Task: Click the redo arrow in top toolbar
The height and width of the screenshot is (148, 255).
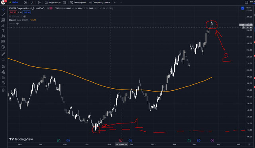Action: (121, 2)
